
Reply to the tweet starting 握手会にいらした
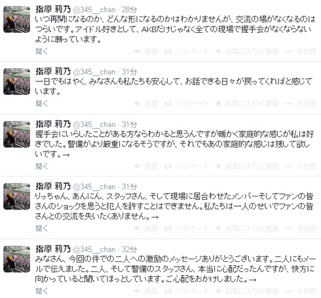(145, 166)
